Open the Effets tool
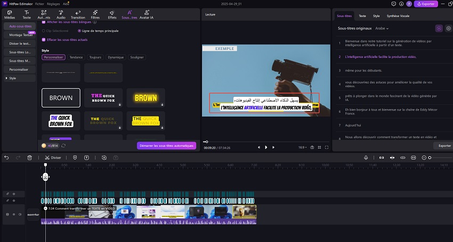The height and width of the screenshot is (242, 453). (x=112, y=14)
